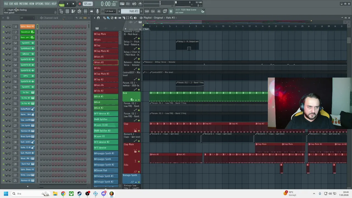Select the Slip tool
The image size is (352, 198).
pos(120,18)
